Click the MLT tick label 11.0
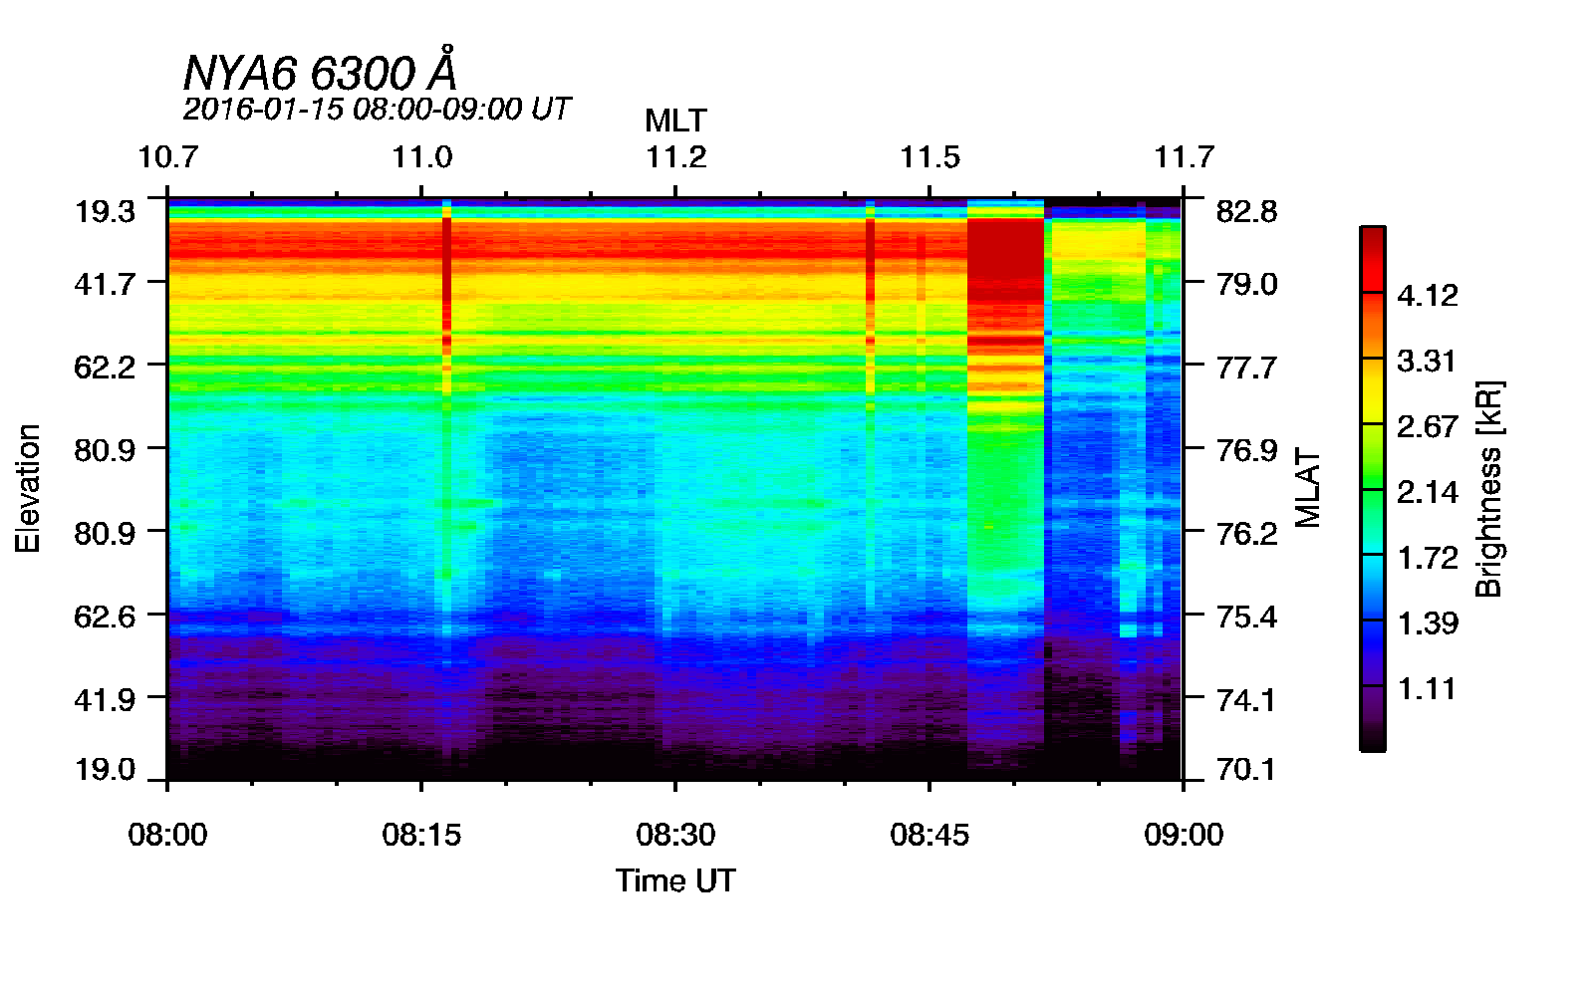 (x=421, y=157)
